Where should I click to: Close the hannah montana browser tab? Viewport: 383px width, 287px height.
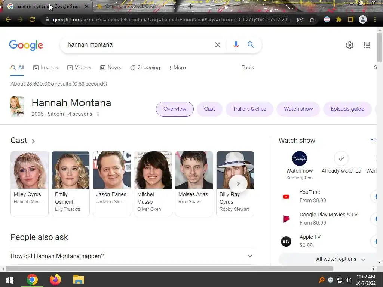pyautogui.click(x=87, y=6)
